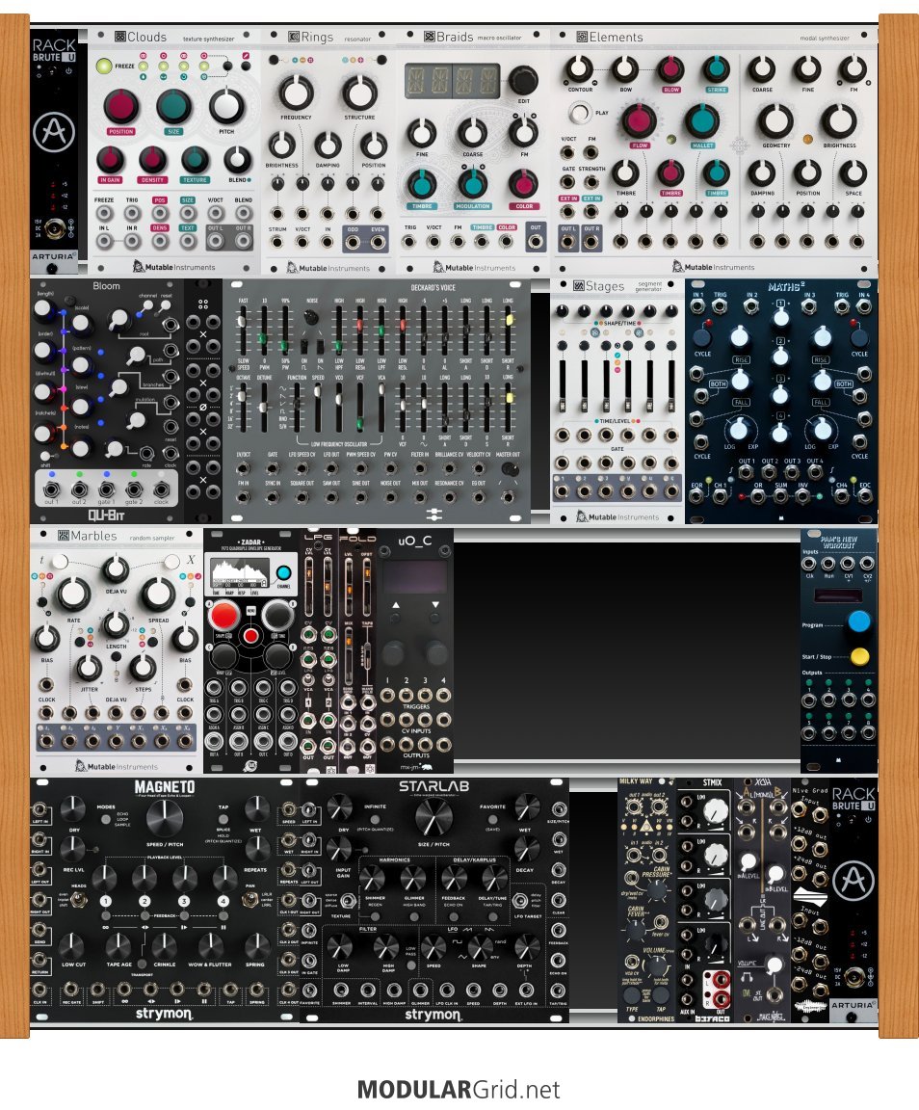This screenshot has height=1110, width=919.
Task: Click the teal MALLET knob on Elements
Action: (x=702, y=121)
